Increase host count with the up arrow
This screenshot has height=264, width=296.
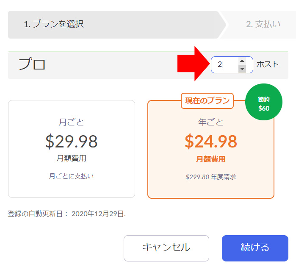[x=242, y=61]
